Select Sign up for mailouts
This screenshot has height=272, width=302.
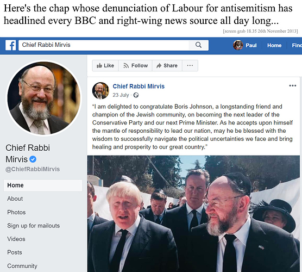click(34, 226)
